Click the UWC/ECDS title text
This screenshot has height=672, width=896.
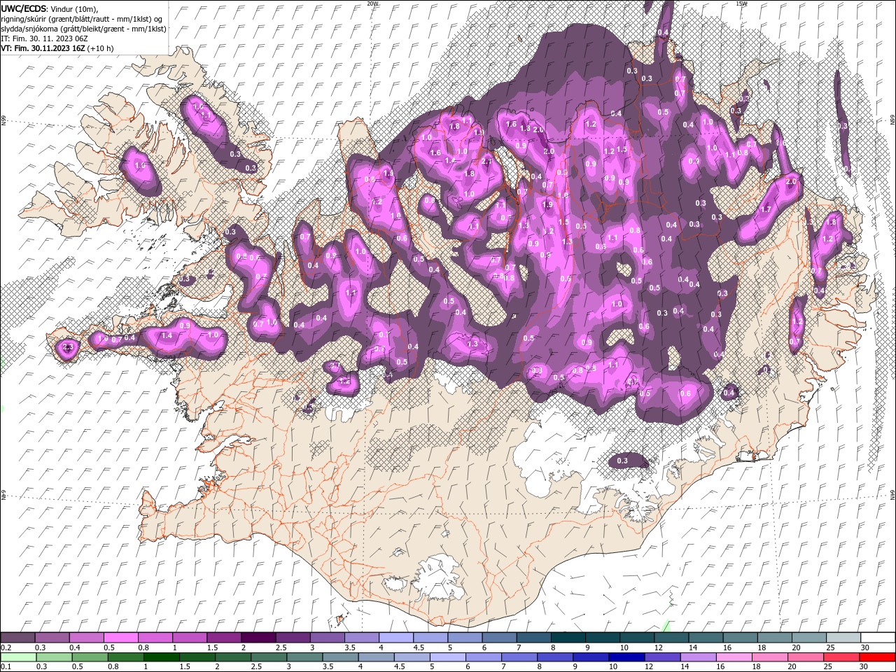(24, 8)
